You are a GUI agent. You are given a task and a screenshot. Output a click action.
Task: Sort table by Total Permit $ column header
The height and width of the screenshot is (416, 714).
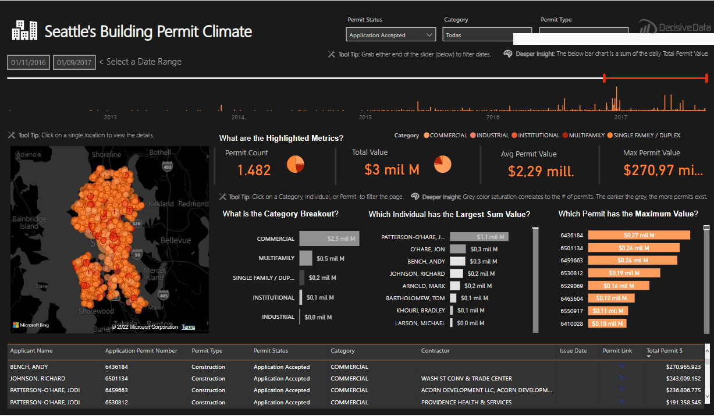pos(664,351)
